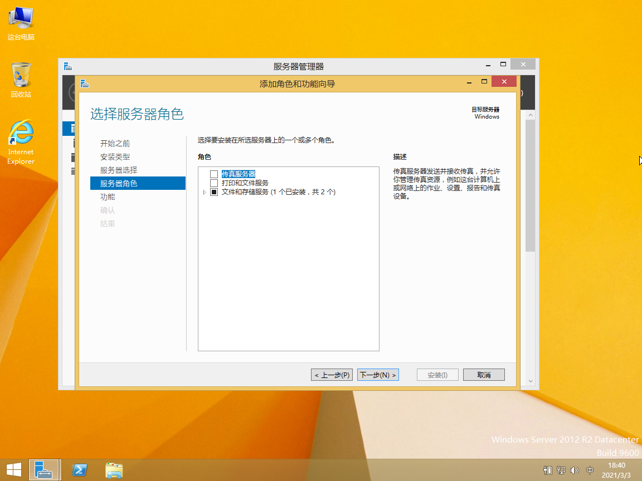Open File Explorer from the taskbar
This screenshot has width=642, height=481.
pyautogui.click(x=114, y=470)
